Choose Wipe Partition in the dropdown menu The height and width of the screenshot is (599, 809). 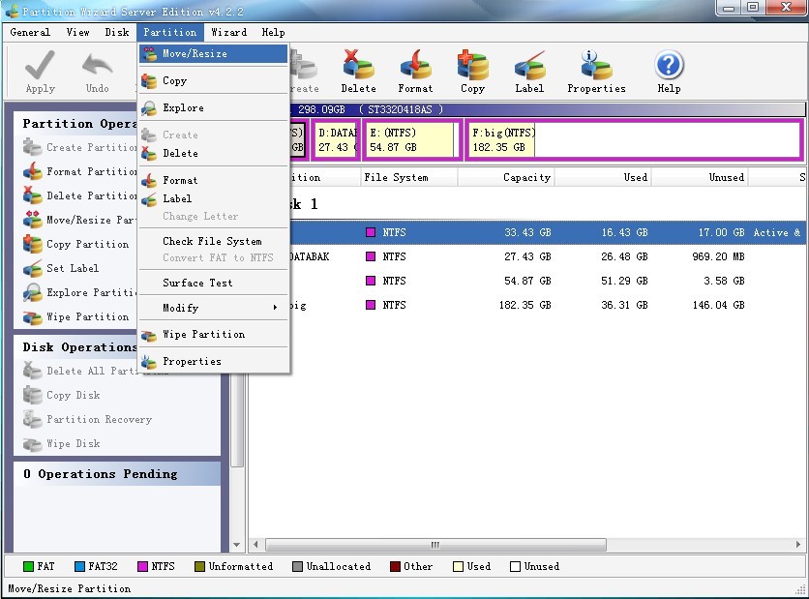click(x=213, y=334)
